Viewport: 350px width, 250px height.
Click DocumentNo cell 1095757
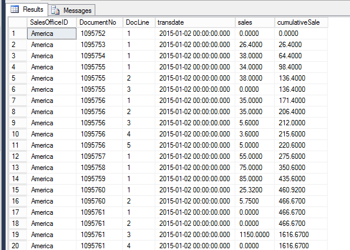pyautogui.click(x=99, y=156)
